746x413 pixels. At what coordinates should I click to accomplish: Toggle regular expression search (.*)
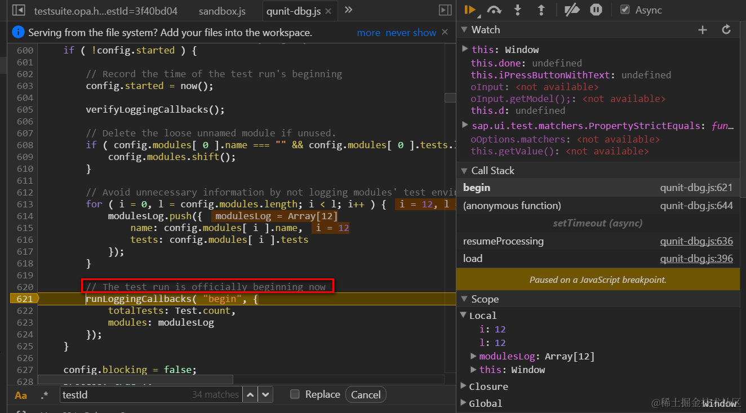coord(45,395)
